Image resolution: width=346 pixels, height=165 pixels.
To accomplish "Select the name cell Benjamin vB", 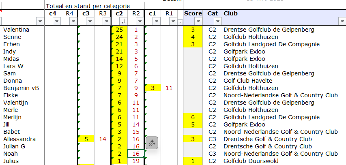I will 21,88.
